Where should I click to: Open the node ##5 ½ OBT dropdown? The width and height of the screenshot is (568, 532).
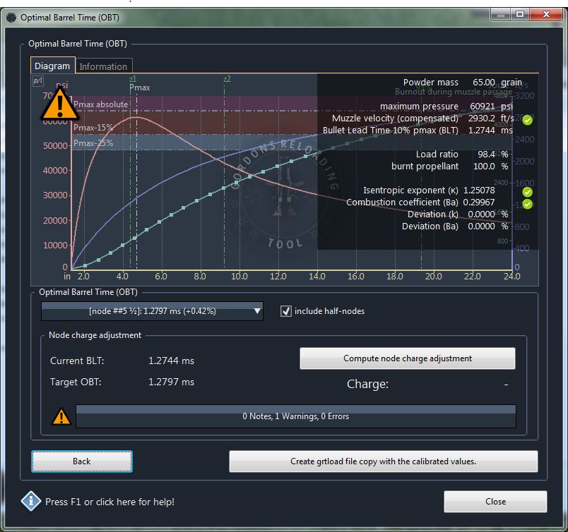[152, 311]
